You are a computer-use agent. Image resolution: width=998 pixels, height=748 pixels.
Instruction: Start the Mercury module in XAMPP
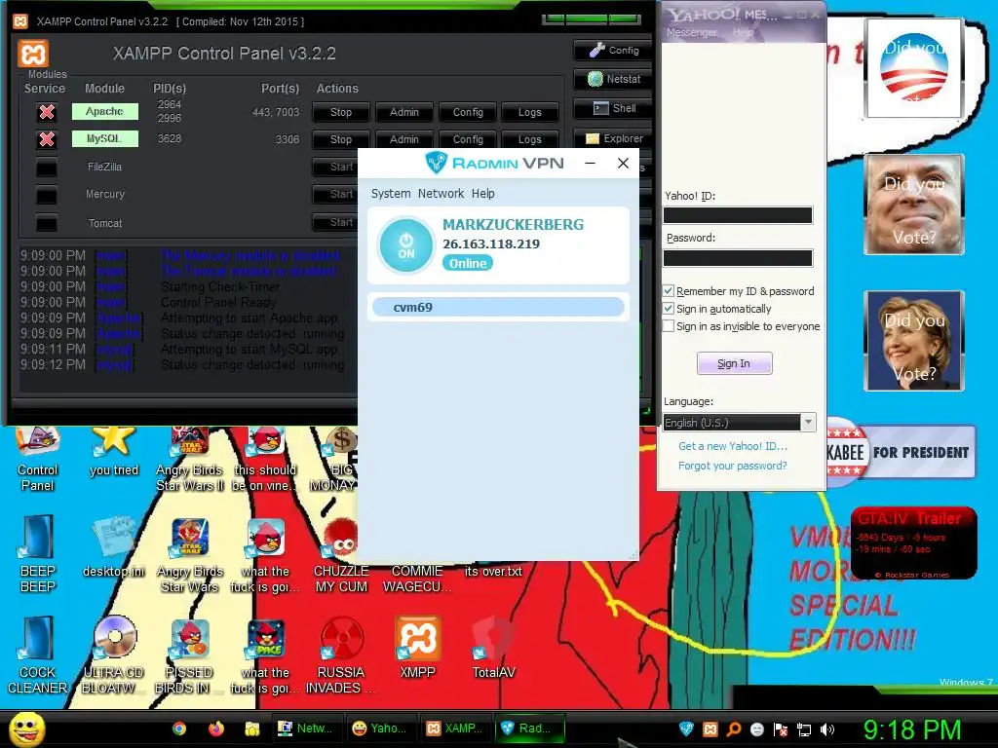(335, 195)
